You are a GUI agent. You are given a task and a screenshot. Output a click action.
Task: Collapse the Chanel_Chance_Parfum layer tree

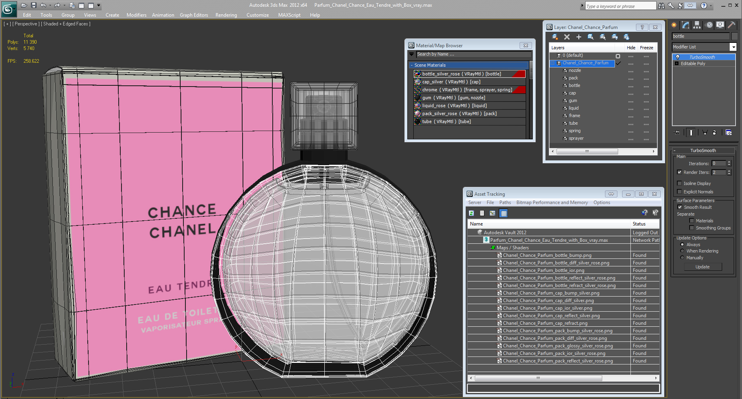click(552, 63)
